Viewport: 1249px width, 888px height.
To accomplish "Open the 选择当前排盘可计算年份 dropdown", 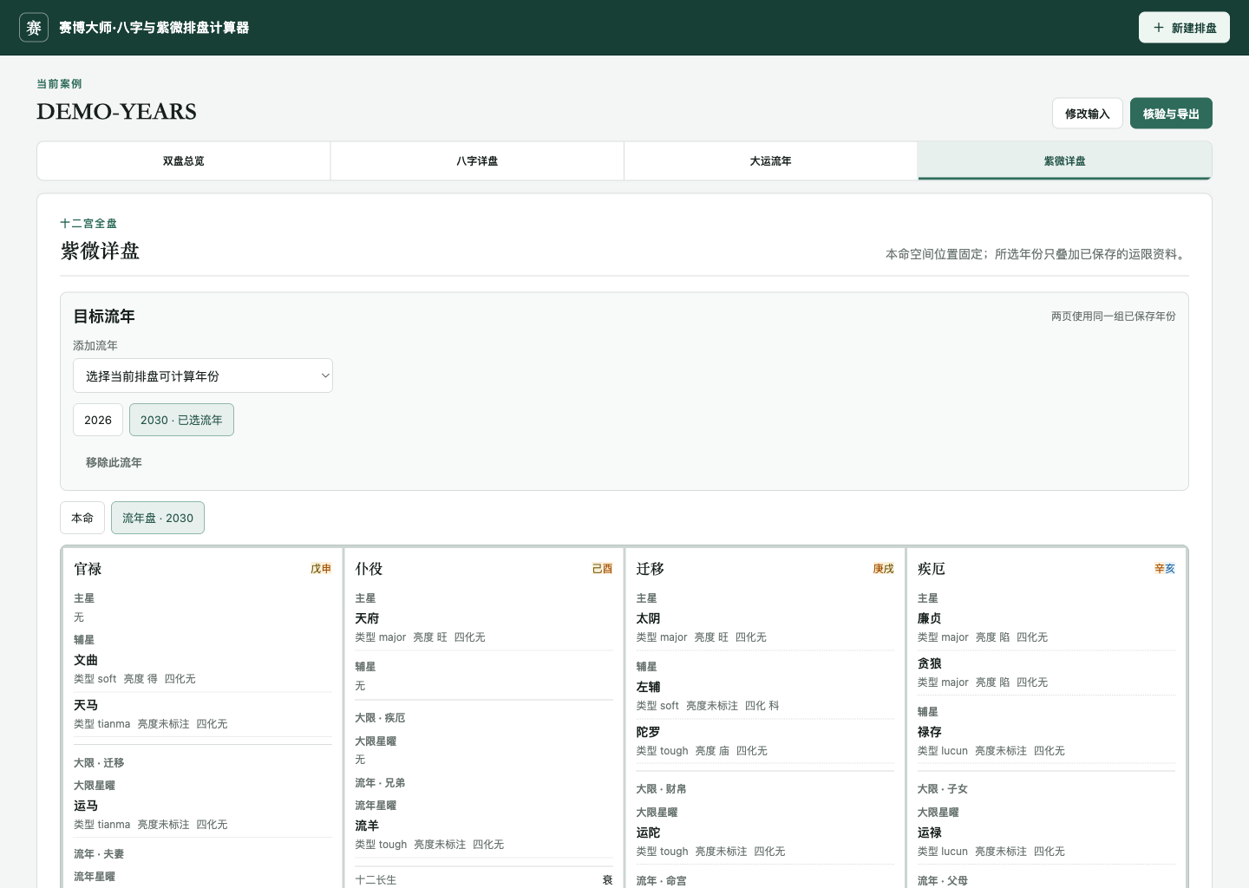I will (203, 375).
